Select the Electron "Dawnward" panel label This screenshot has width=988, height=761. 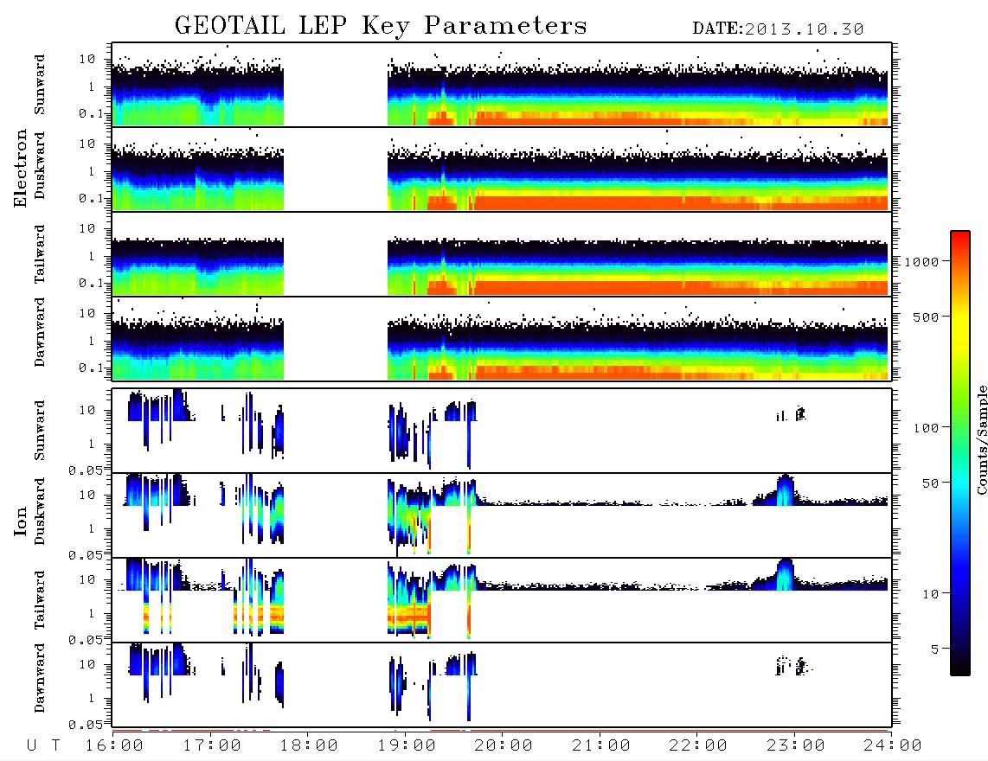40,333
